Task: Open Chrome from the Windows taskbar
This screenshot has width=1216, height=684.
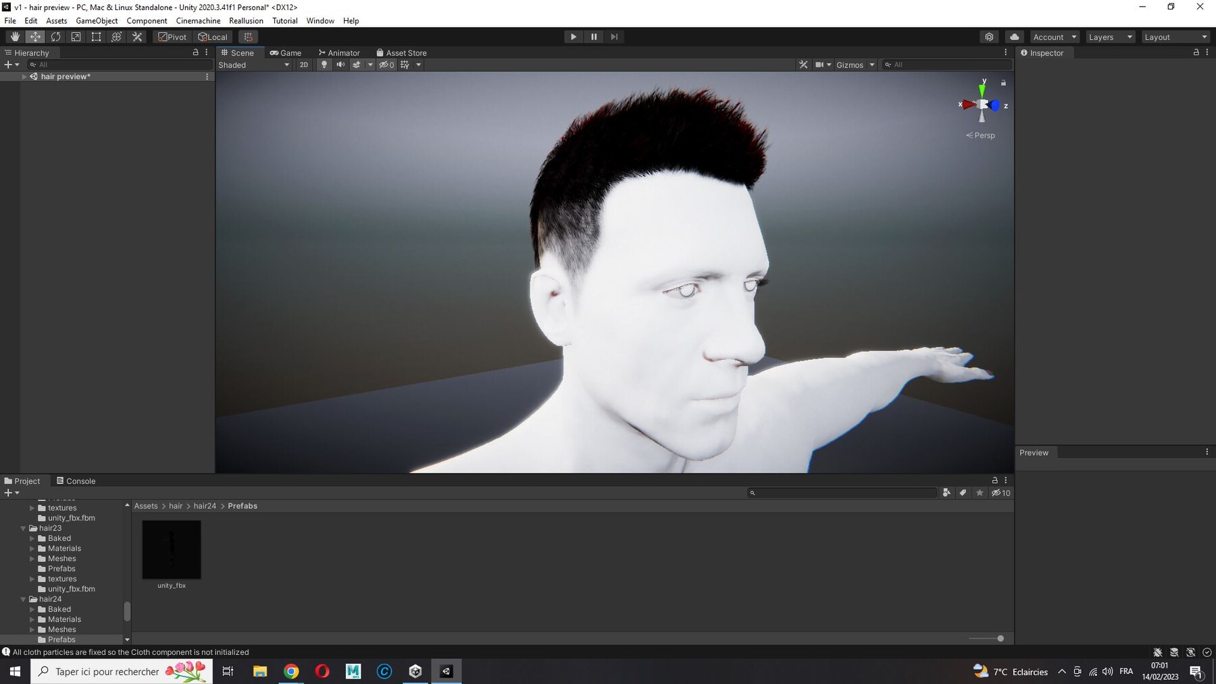Action: [x=291, y=671]
